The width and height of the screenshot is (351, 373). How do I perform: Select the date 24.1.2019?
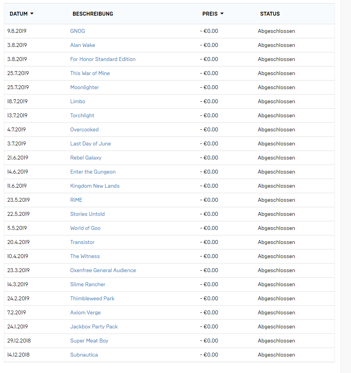click(x=17, y=326)
